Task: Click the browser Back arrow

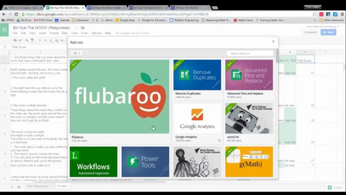Action: 4,14
